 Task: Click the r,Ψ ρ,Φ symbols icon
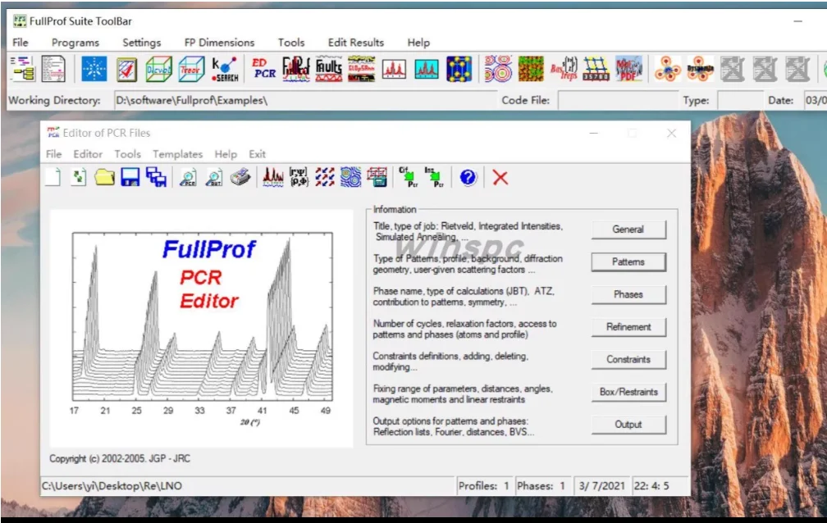click(299, 177)
